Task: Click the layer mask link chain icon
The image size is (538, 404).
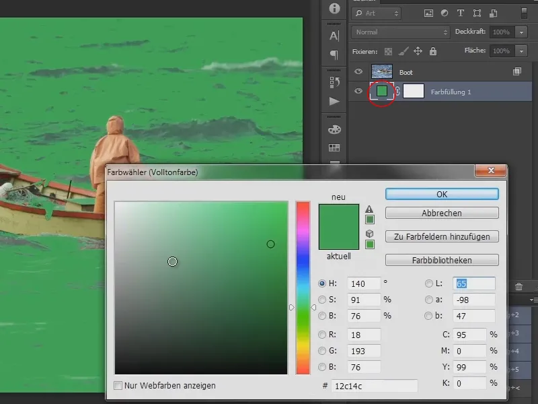Action: (x=397, y=91)
